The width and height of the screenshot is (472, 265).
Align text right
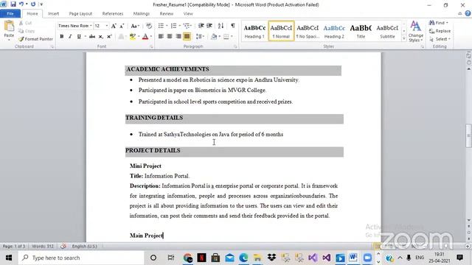coord(178,36)
